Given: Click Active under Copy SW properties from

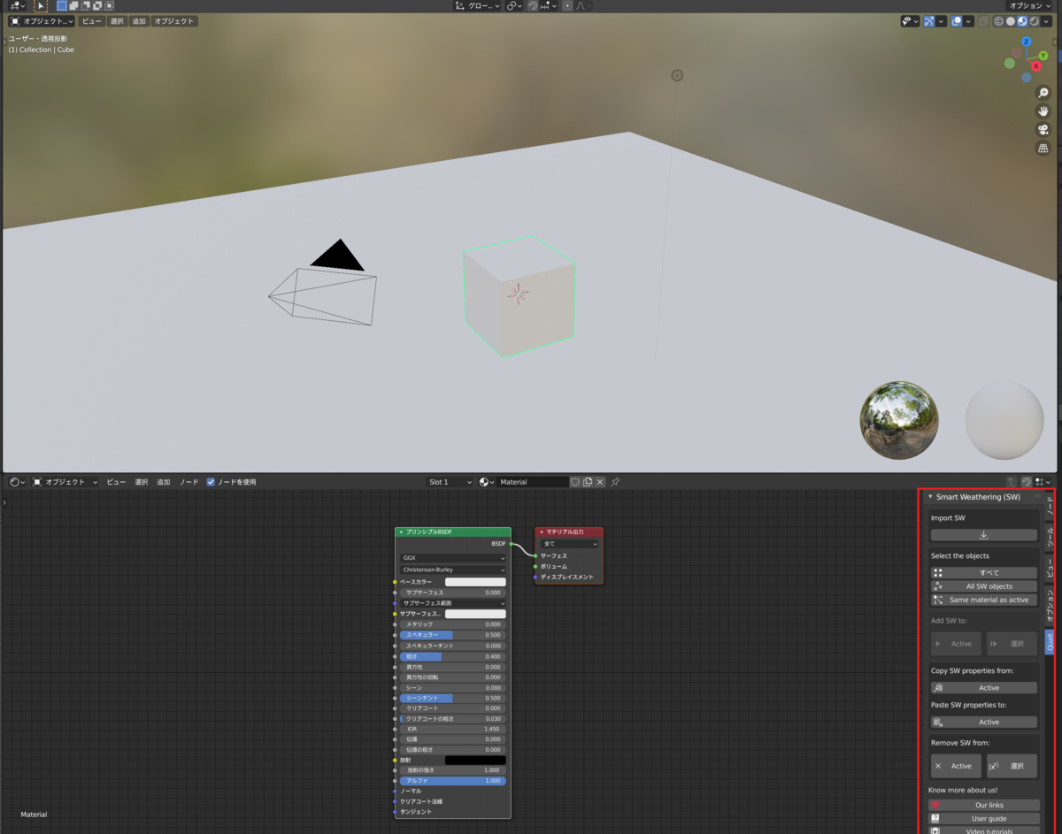Looking at the screenshot, I should [x=983, y=688].
